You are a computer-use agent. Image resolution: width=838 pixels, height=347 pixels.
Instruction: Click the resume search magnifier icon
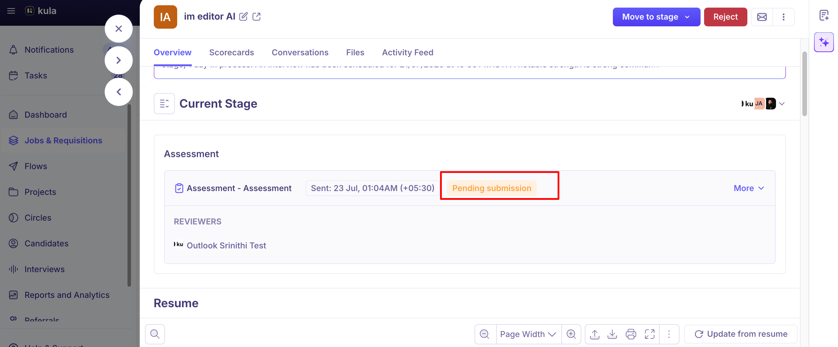coord(155,334)
